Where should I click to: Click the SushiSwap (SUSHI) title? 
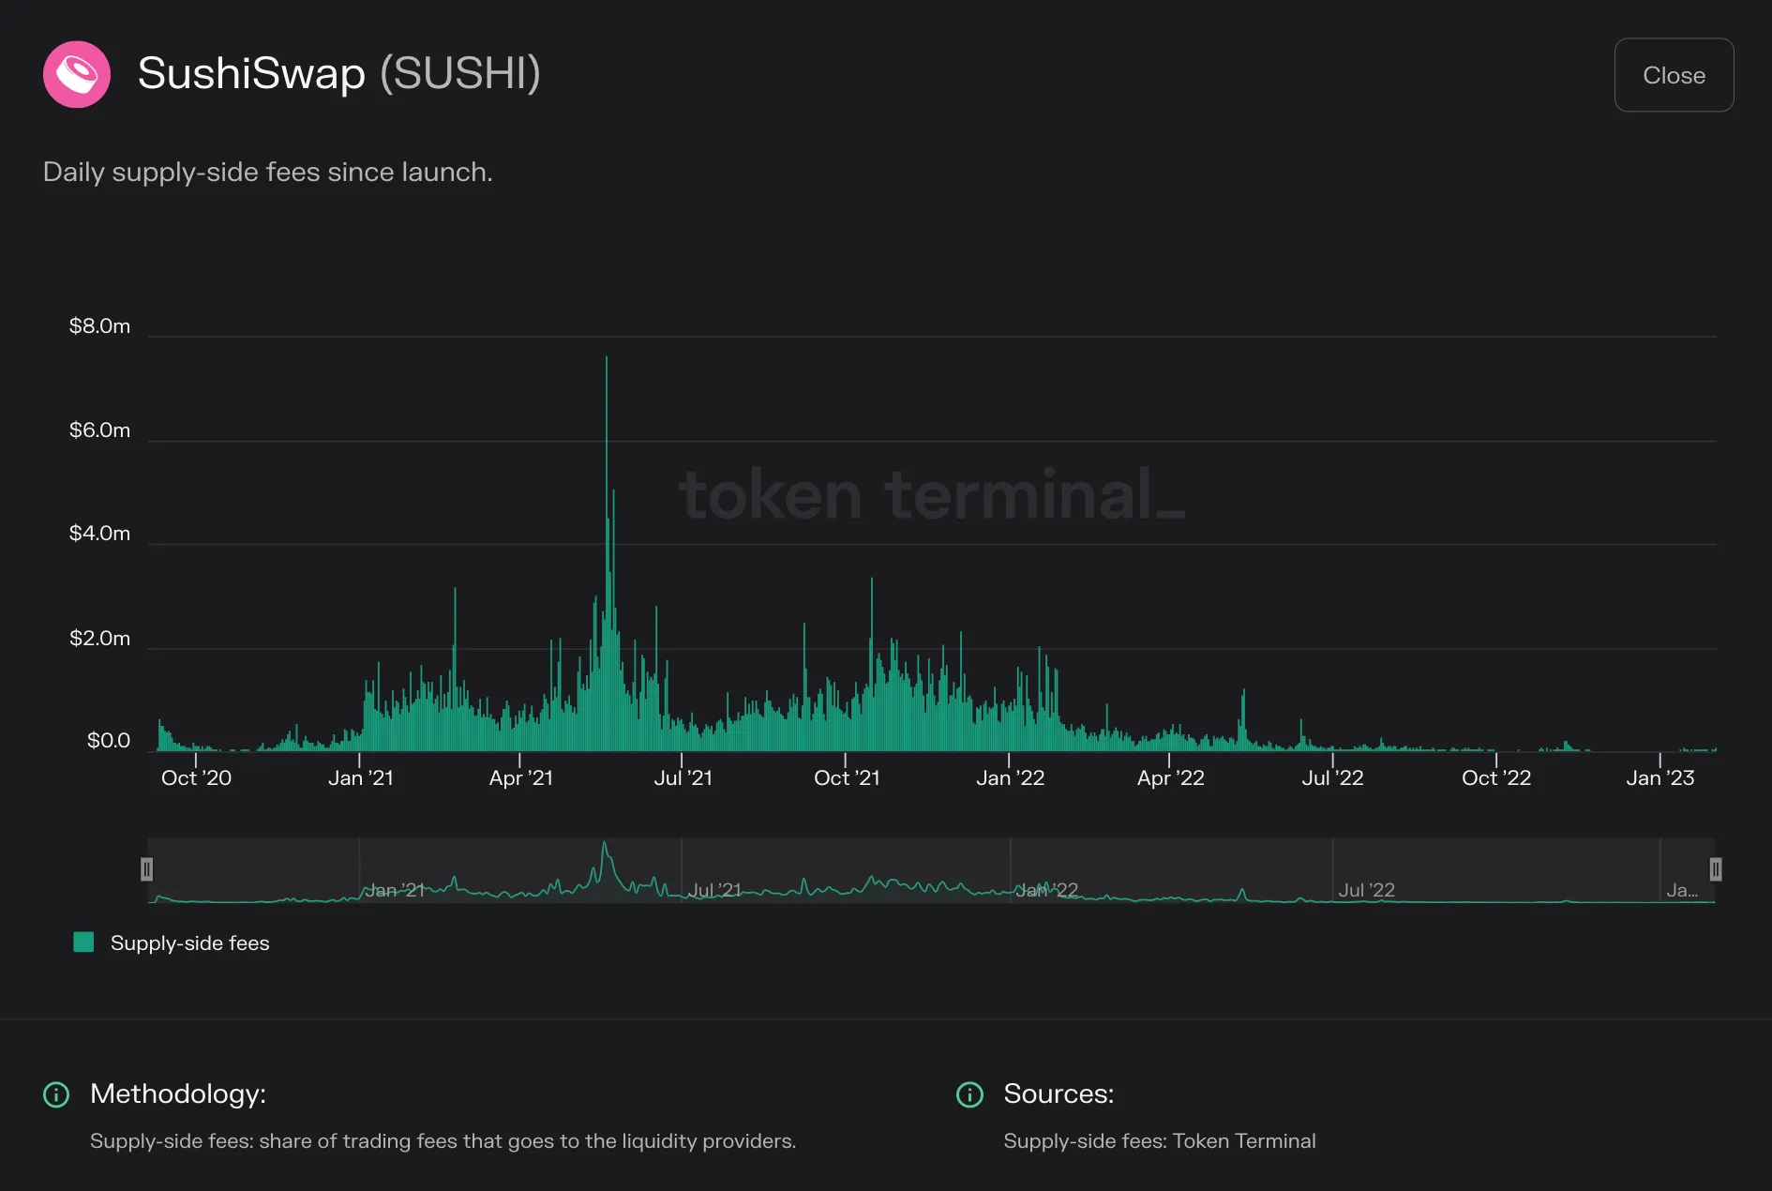point(339,73)
